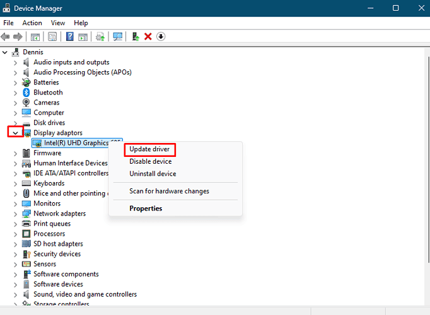Viewport: 430px width, 315px height.
Task: Select the IDE ATA/ATAPI controllers row
Action: coord(71,173)
